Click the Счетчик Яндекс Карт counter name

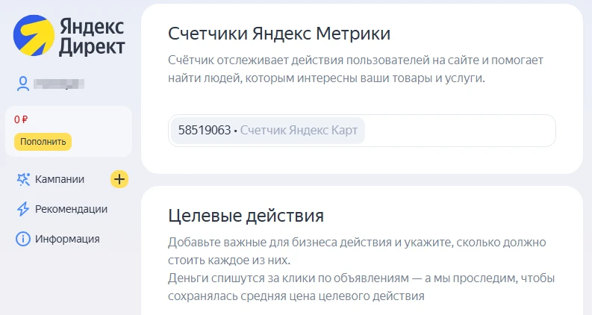299,131
